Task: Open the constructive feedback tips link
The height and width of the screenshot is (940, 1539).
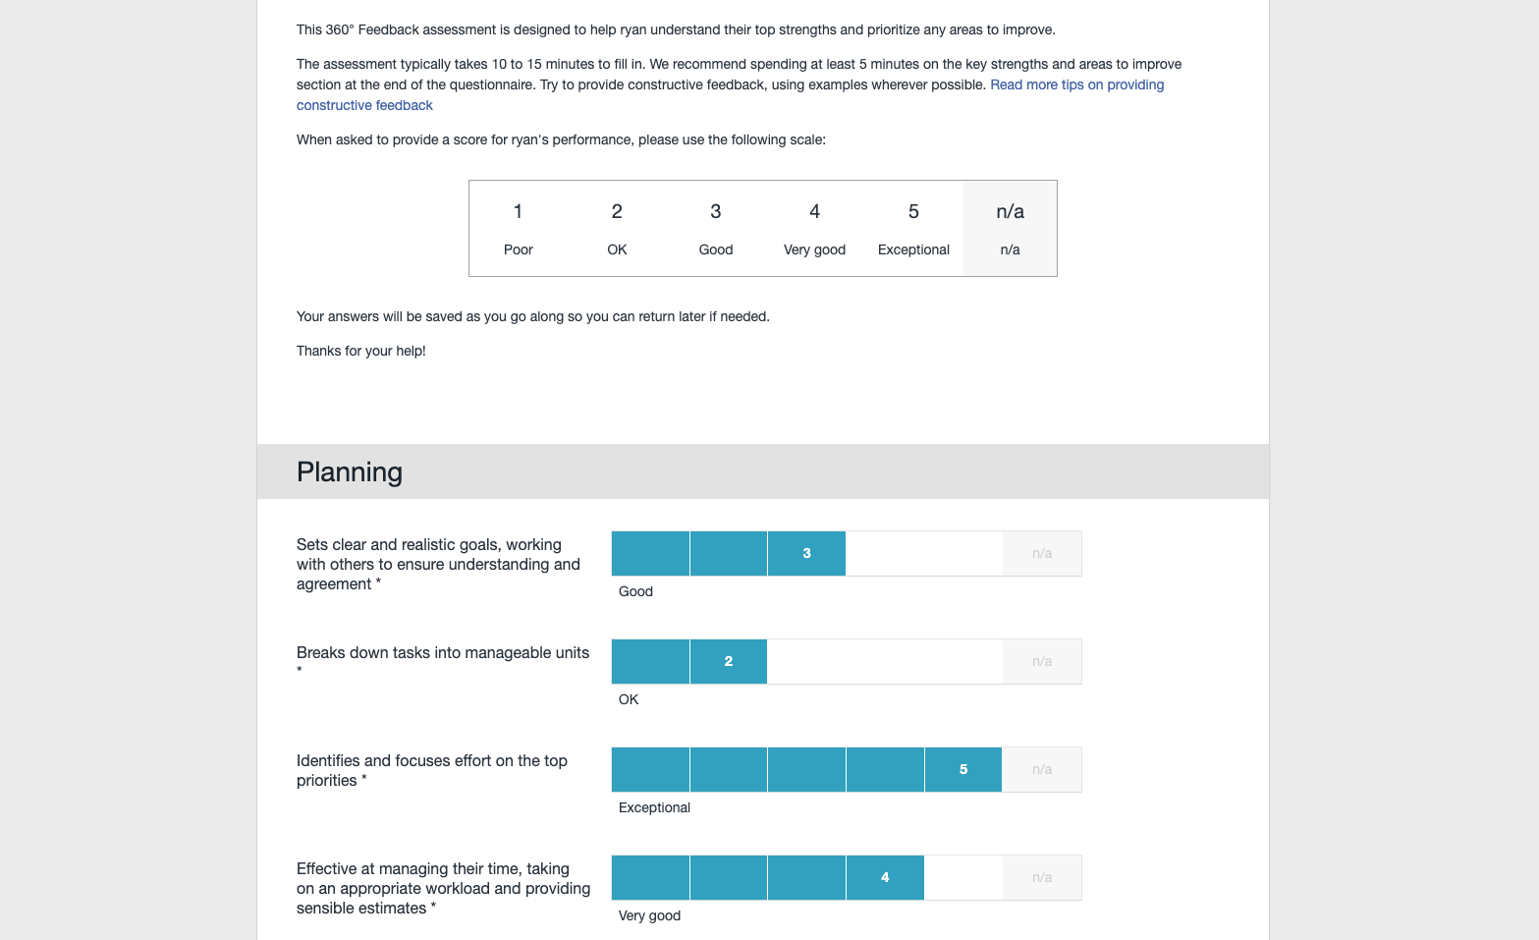Action: [1076, 85]
